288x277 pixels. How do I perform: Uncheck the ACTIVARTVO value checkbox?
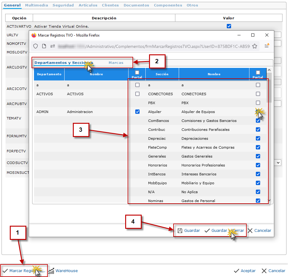(x=229, y=26)
